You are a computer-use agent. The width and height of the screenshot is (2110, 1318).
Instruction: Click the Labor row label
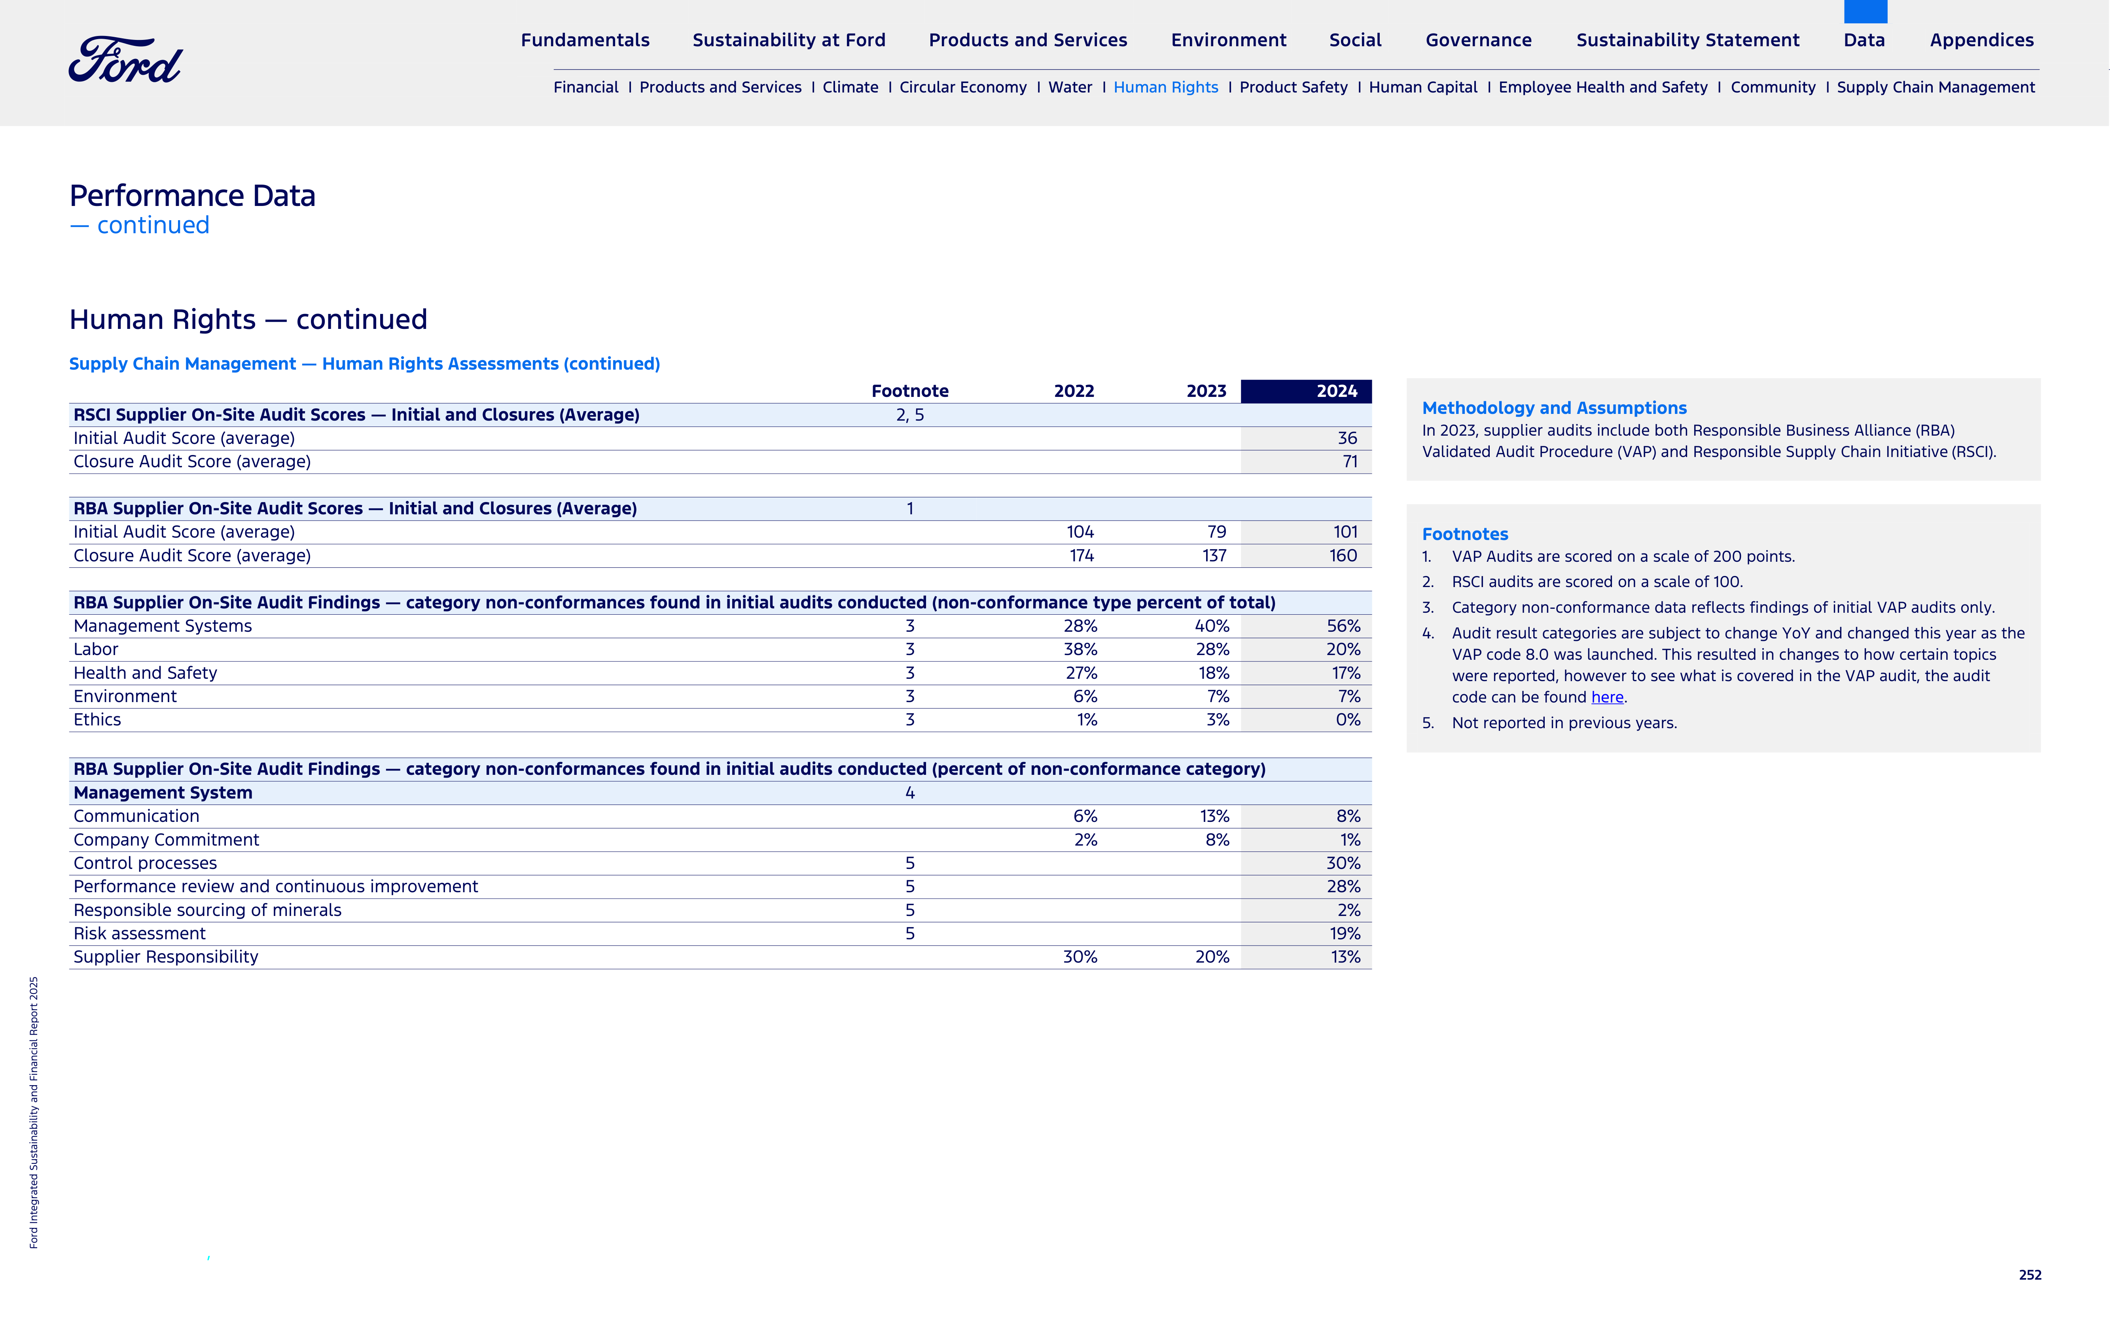point(96,650)
